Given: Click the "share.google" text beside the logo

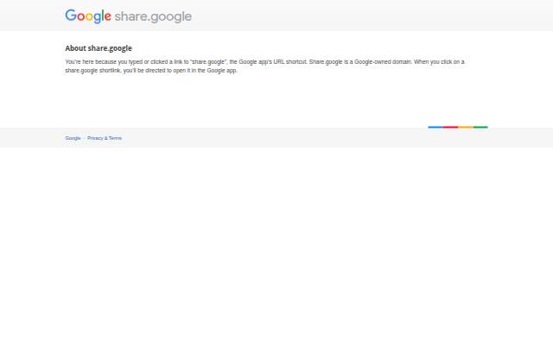Looking at the screenshot, I should pos(154,16).
